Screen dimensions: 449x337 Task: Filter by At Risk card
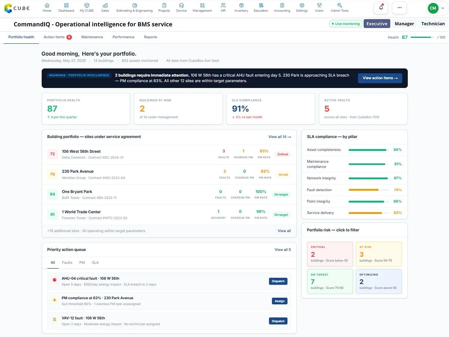pyautogui.click(x=379, y=254)
